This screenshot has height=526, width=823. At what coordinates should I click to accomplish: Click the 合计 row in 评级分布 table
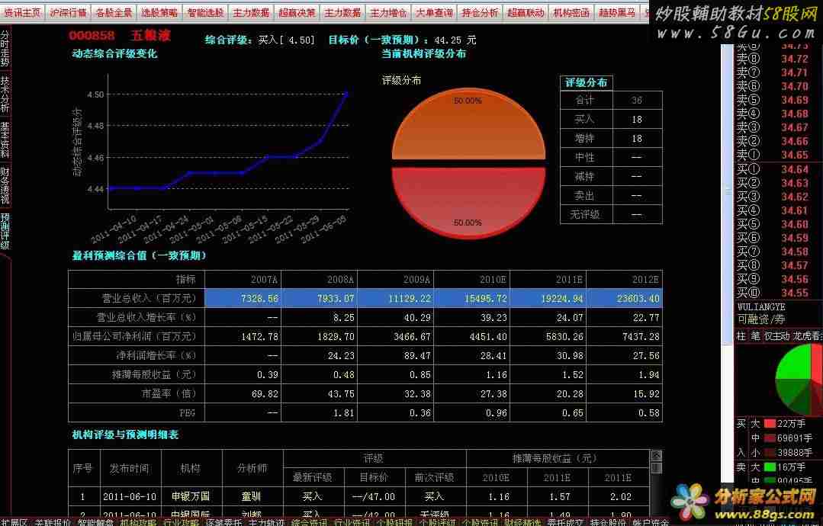click(612, 100)
